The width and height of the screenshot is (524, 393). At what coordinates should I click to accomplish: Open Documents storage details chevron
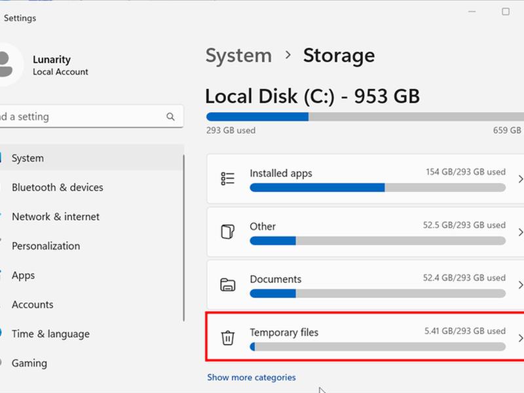click(520, 285)
